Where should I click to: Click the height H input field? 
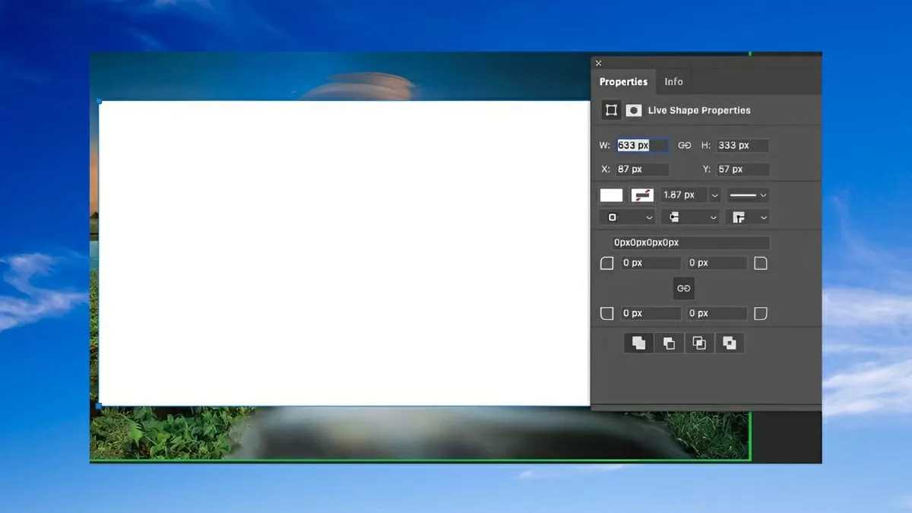(x=742, y=145)
